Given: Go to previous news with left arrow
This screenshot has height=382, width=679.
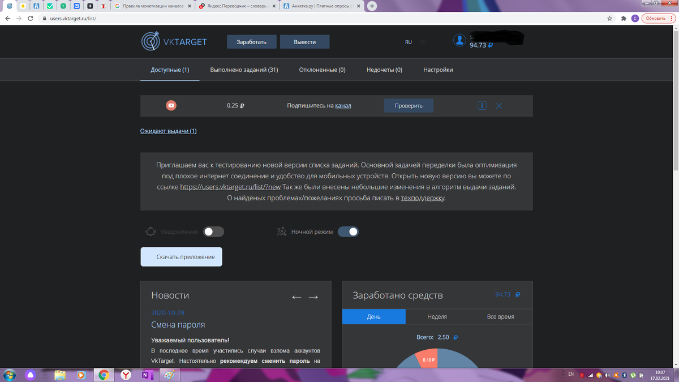Looking at the screenshot, I should tap(296, 297).
